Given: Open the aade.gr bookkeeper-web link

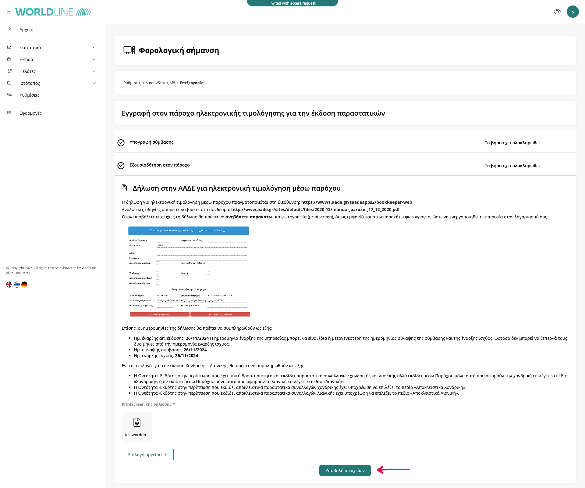Looking at the screenshot, I should (356, 202).
